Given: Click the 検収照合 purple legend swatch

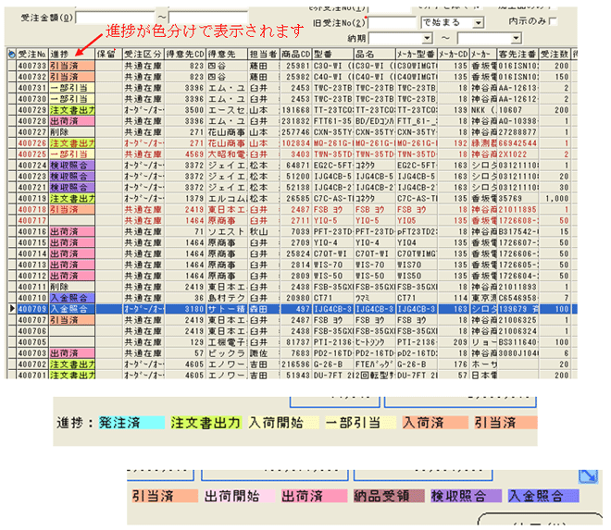Looking at the screenshot, I should [465, 496].
